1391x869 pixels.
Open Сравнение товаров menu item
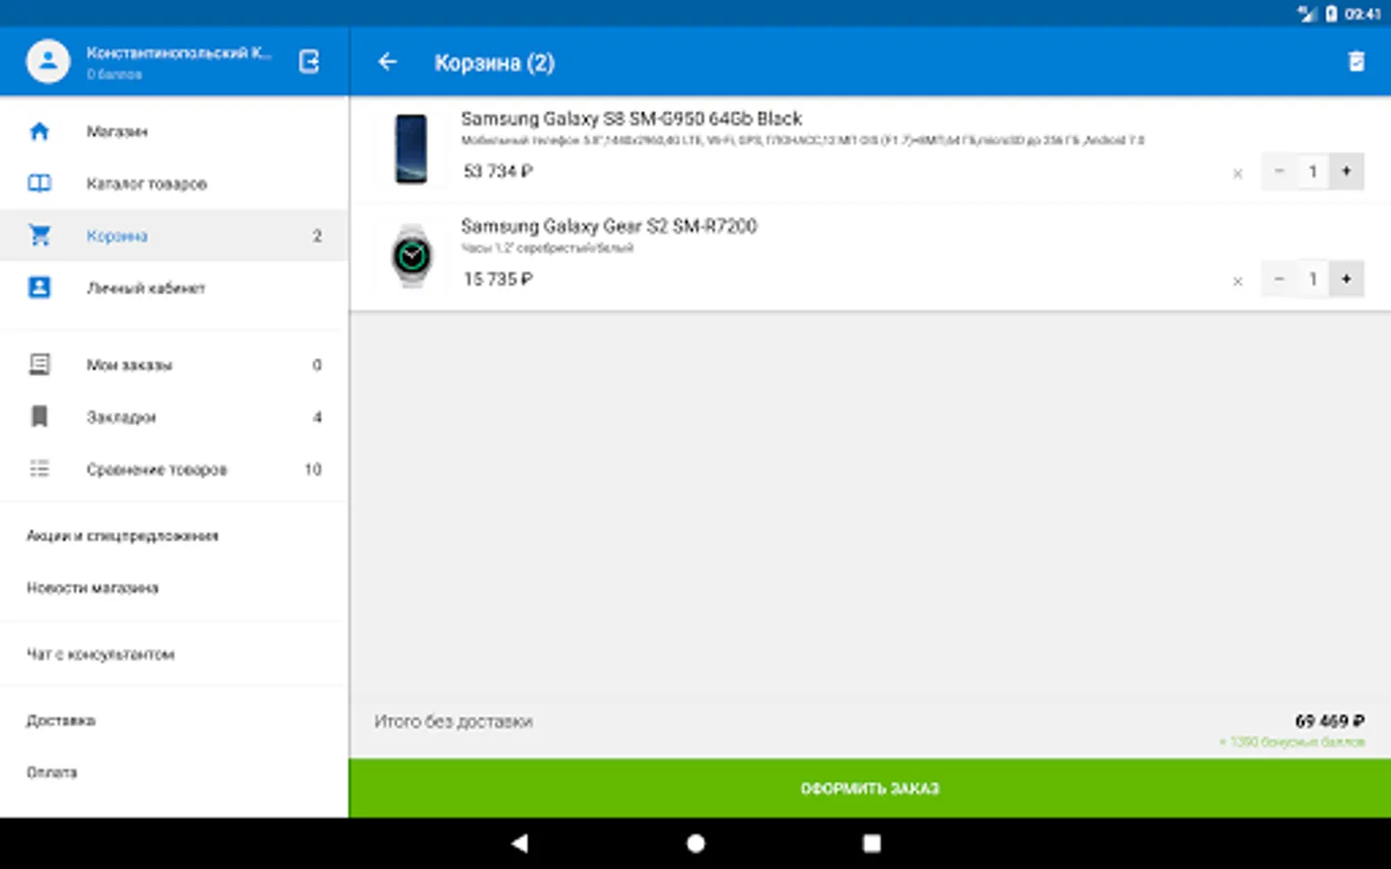156,469
